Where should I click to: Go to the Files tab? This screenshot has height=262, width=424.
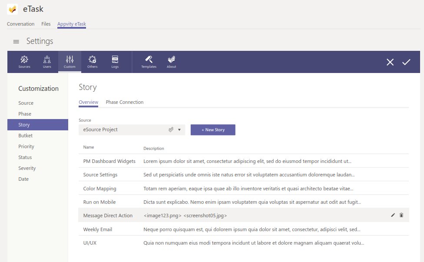(46, 24)
